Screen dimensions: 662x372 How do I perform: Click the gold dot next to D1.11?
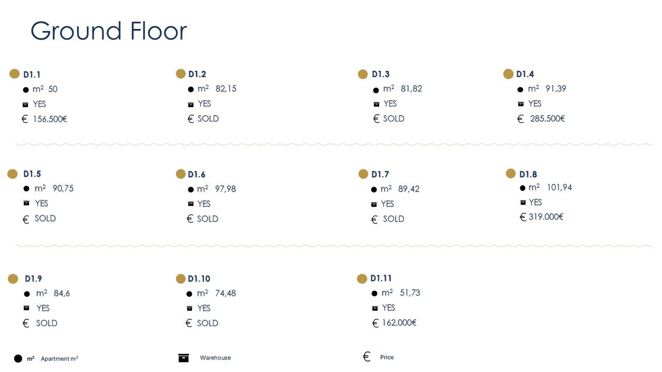point(362,278)
